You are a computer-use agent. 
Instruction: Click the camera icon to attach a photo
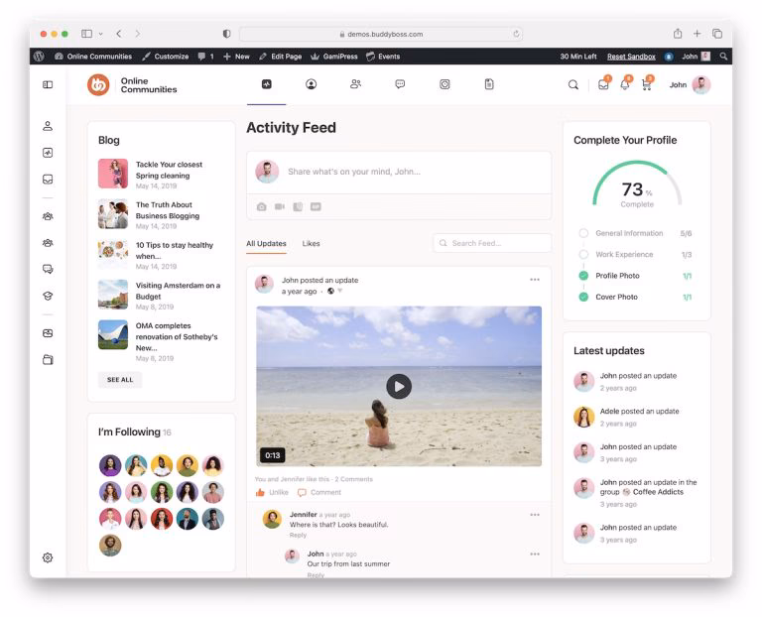point(262,207)
